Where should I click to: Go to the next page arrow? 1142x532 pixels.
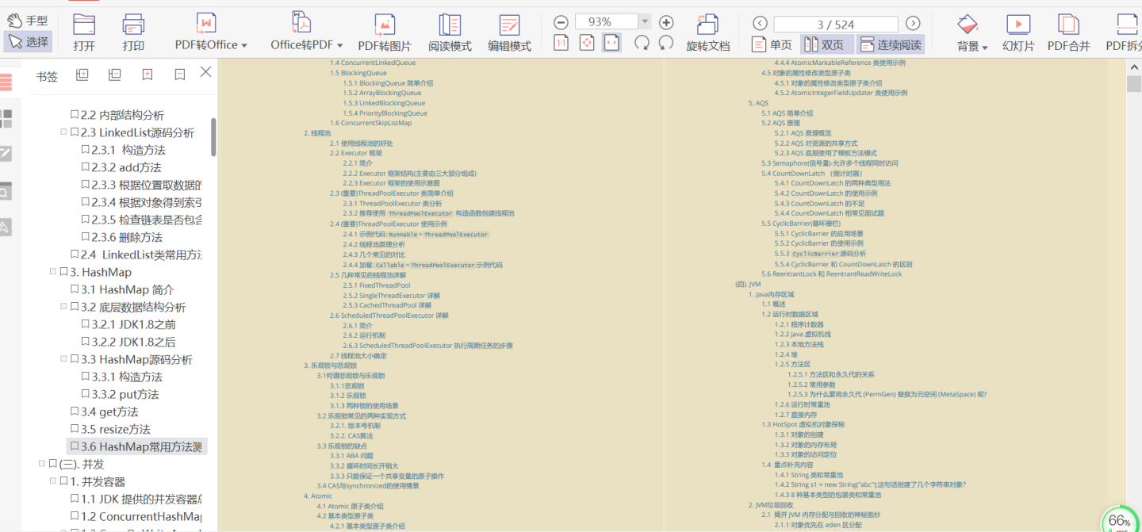click(913, 24)
